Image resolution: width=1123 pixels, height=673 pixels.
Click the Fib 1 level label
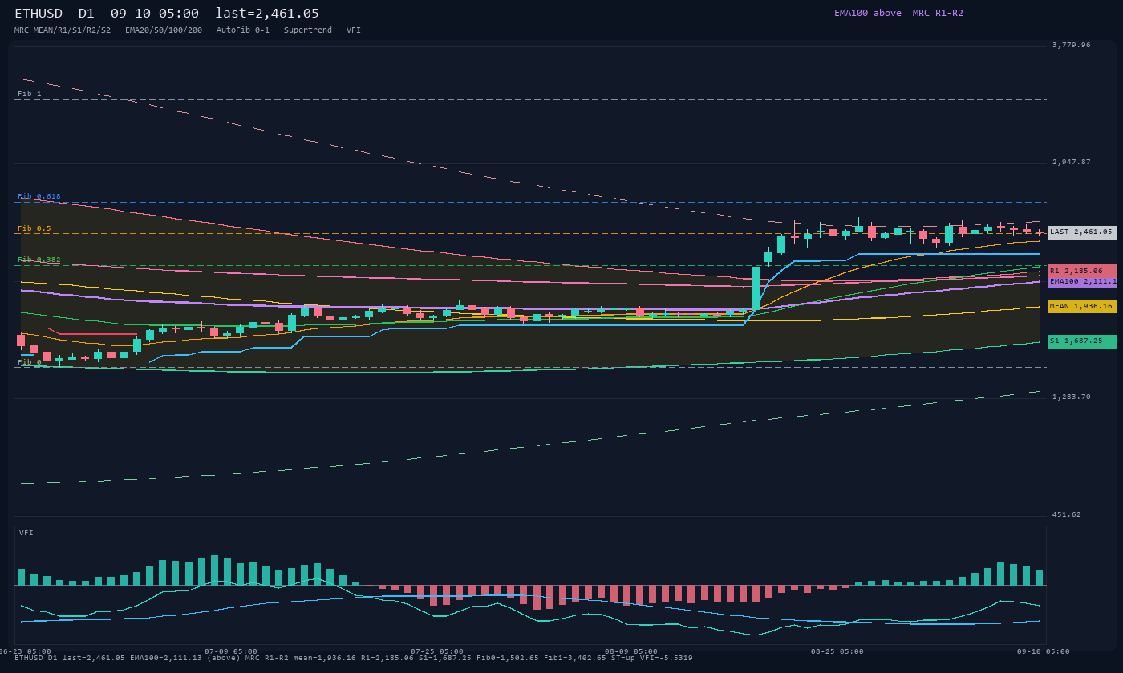tap(30, 94)
